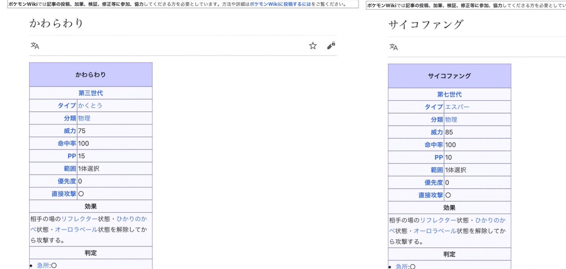Star the かわらわり page to watchlist
The width and height of the screenshot is (566, 269).
point(313,46)
